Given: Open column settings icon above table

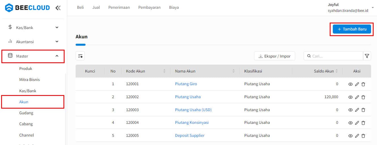Looking at the screenshot, I should (x=80, y=56).
